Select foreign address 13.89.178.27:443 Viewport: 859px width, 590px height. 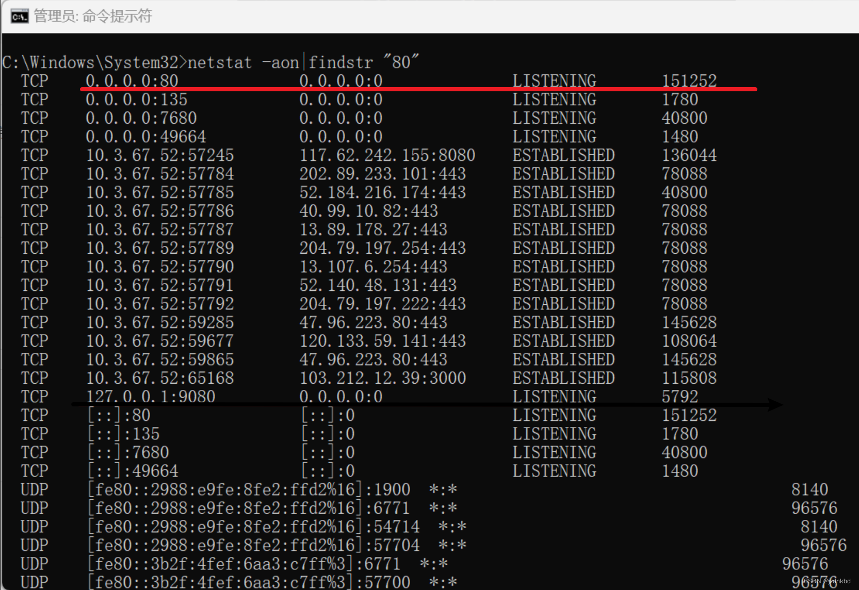374,230
